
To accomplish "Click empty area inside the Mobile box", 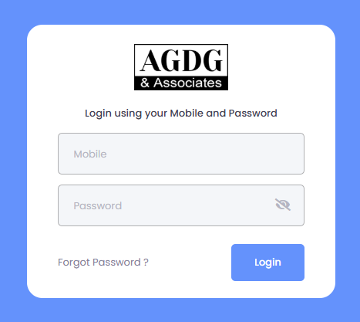I will click(206, 154).
